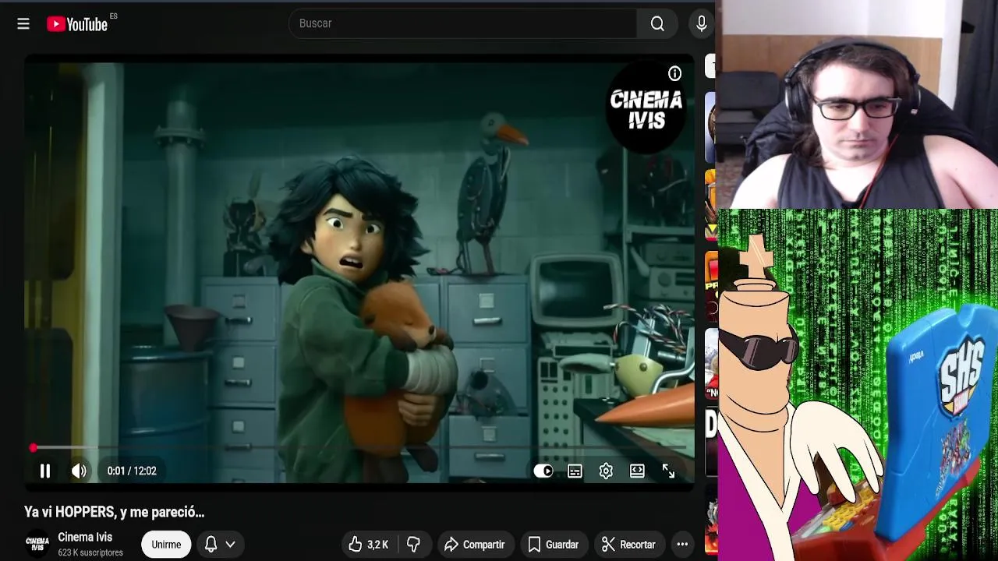Click the video title 'Ya vi HOPPERS, y me pareció...'
The image size is (998, 561).
[x=114, y=512]
